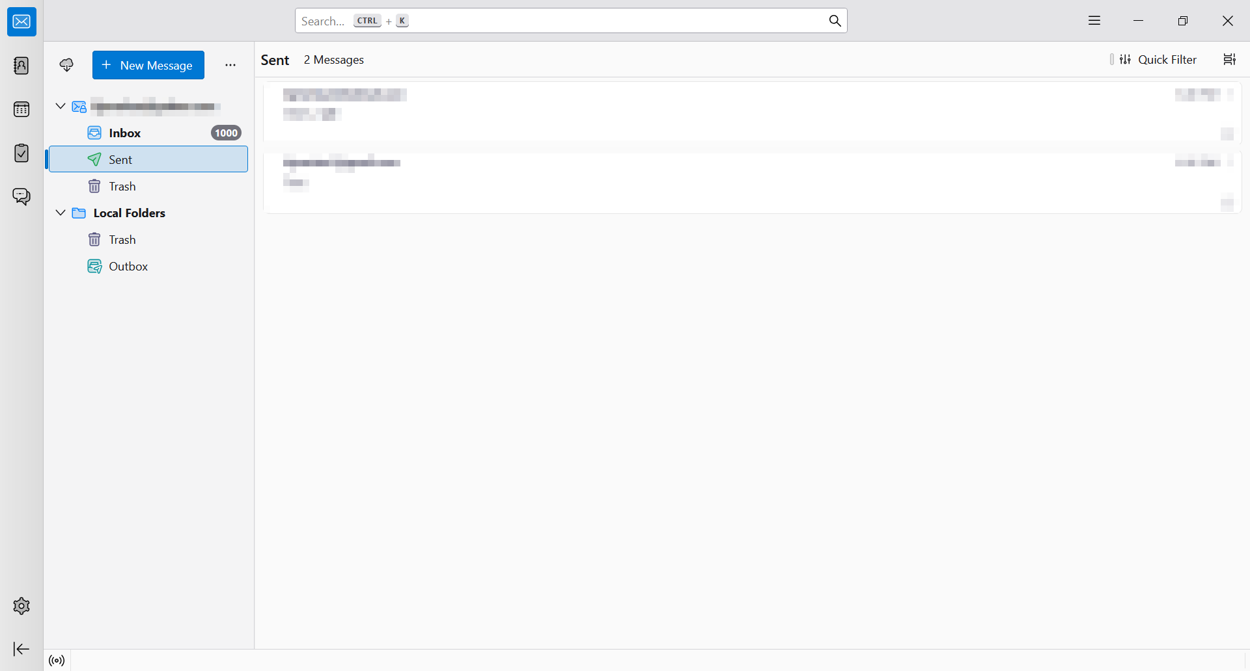The width and height of the screenshot is (1250, 671).
Task: Open Settings gear icon
Action: point(21,606)
